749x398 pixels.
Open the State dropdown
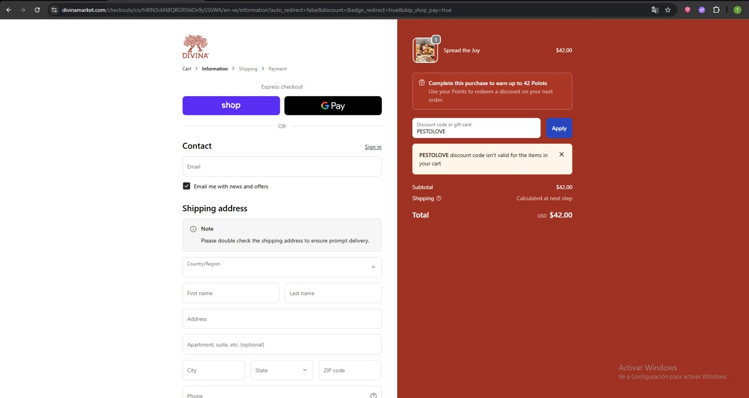(282, 370)
